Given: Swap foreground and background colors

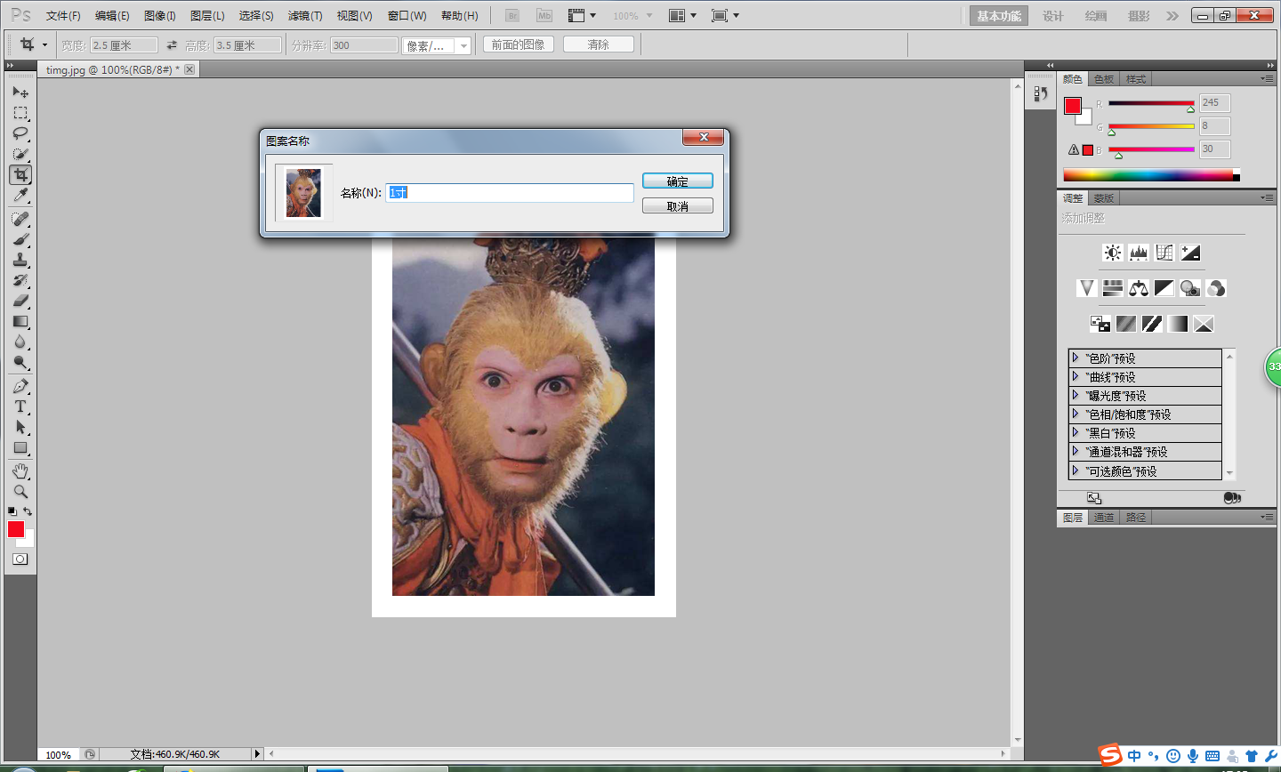Looking at the screenshot, I should [28, 511].
